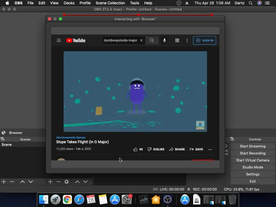Click the video title Stupe Takes Flight!
276x207 pixels.
pyautogui.click(x=82, y=142)
